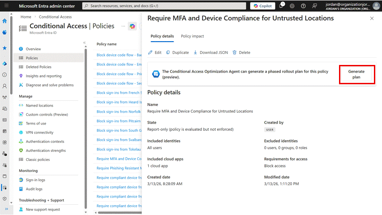Open Favorites star in left rail
Screen dimensions: 382x215
click(x=4, y=48)
